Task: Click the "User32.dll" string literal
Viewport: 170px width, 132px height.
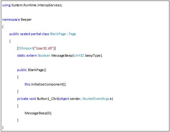Action: [44, 48]
